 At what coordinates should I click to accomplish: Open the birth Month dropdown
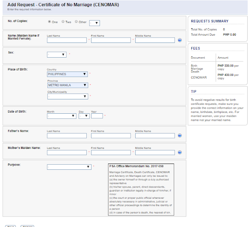point(61,116)
